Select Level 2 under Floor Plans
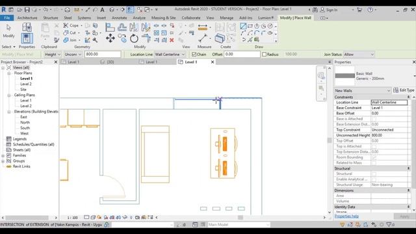Screen dimensions: 416x234 (x=26, y=84)
